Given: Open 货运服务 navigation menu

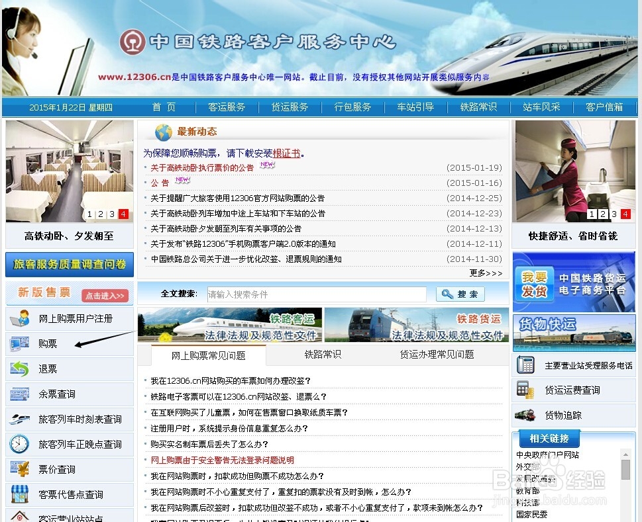Looking at the screenshot, I should pos(290,107).
